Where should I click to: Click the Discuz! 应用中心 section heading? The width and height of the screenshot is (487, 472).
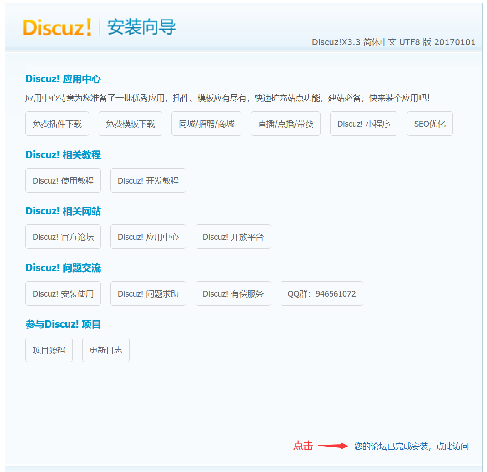pos(63,79)
